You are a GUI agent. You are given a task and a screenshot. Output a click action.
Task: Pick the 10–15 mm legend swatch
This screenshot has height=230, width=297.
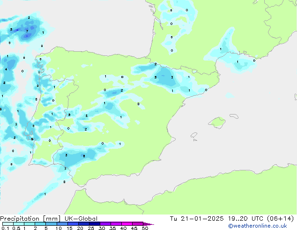[x=62, y=224]
